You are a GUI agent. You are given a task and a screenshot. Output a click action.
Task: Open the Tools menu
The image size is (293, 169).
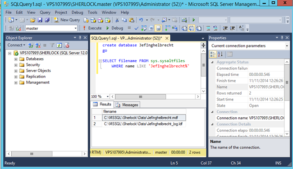coord(92,13)
